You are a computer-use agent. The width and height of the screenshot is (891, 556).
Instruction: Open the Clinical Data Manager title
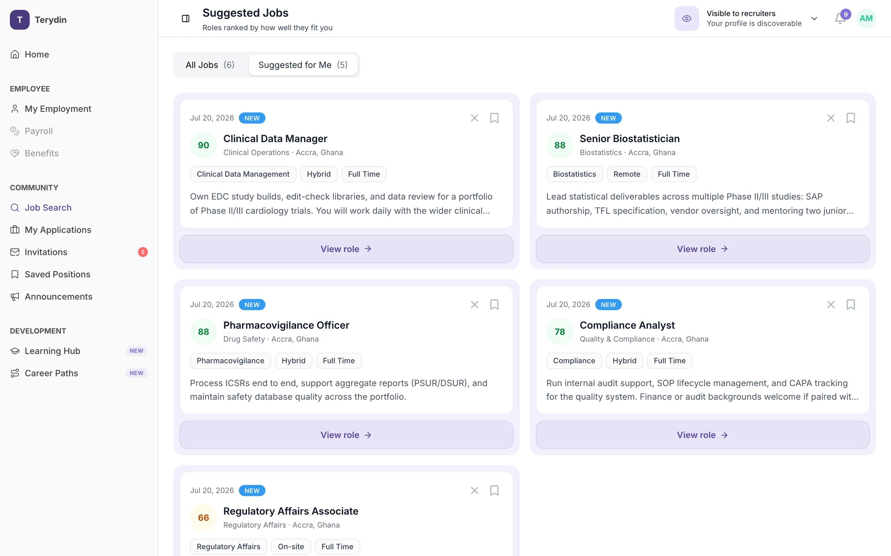click(275, 139)
